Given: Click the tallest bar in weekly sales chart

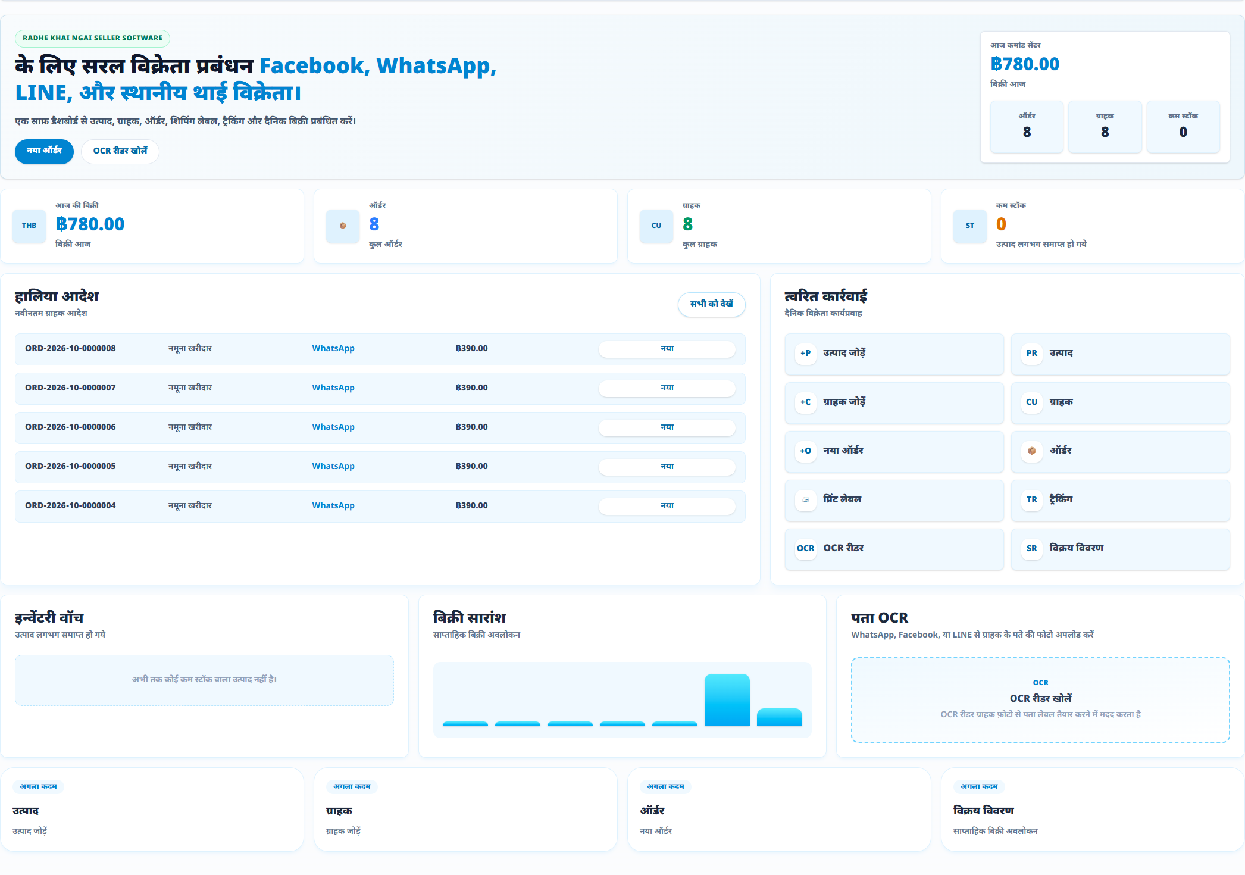Looking at the screenshot, I should pyautogui.click(x=727, y=700).
